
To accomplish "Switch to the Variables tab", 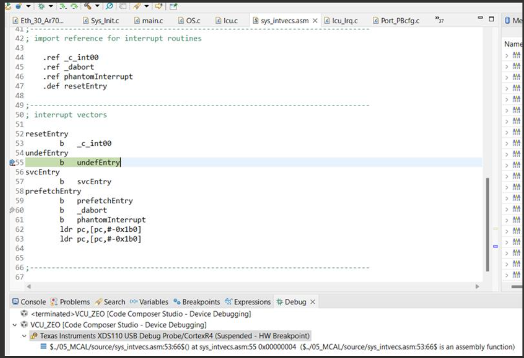I will (x=149, y=302).
